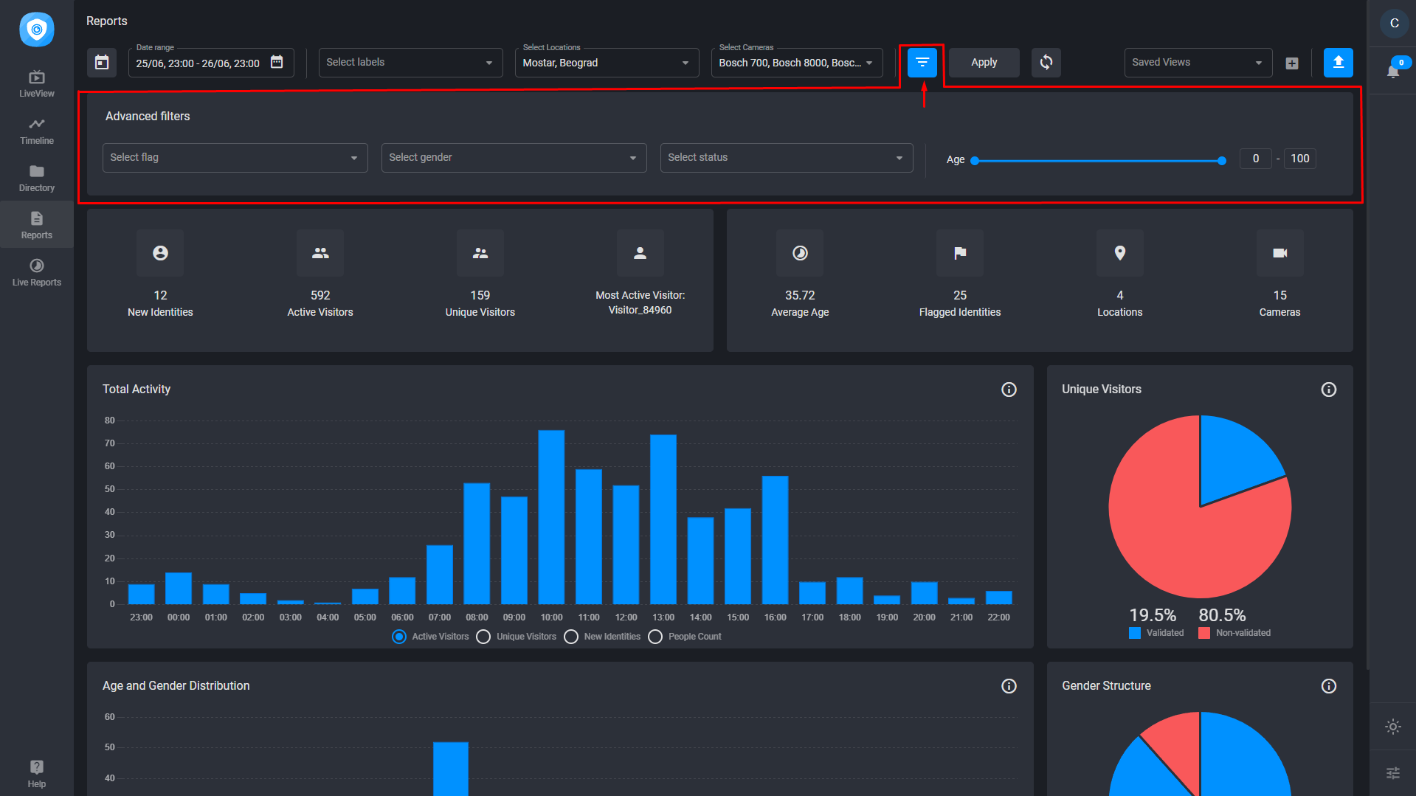
Task: Toggle the Validated legend swatch
Action: coord(1135,633)
